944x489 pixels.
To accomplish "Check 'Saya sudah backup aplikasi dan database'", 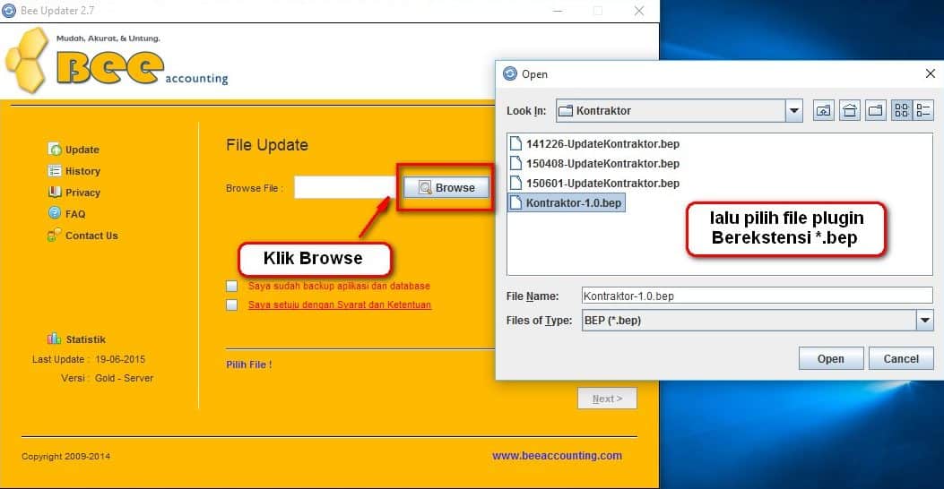I will [232, 287].
